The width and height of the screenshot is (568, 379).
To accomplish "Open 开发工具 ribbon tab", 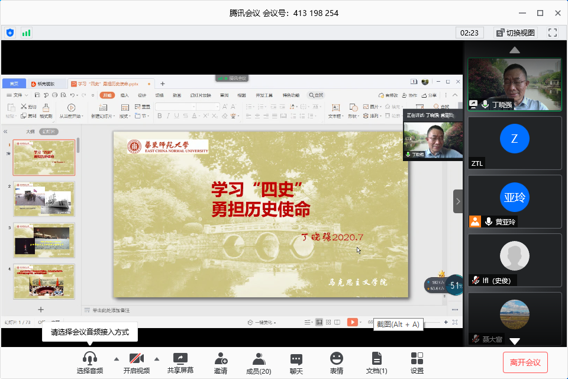I will point(264,95).
